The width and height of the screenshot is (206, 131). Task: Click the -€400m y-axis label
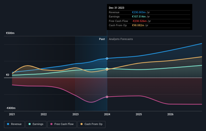[11, 108]
